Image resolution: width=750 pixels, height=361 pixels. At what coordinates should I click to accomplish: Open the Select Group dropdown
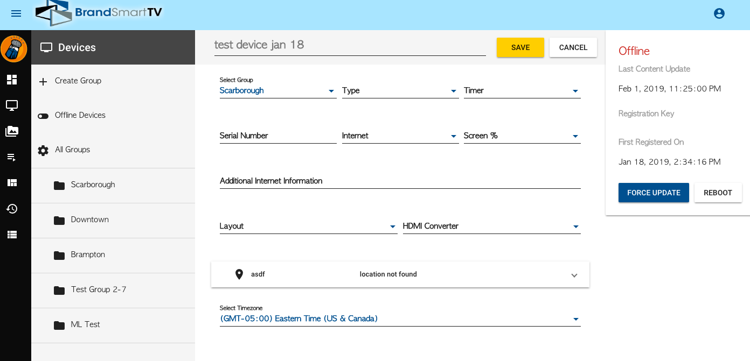[277, 91]
